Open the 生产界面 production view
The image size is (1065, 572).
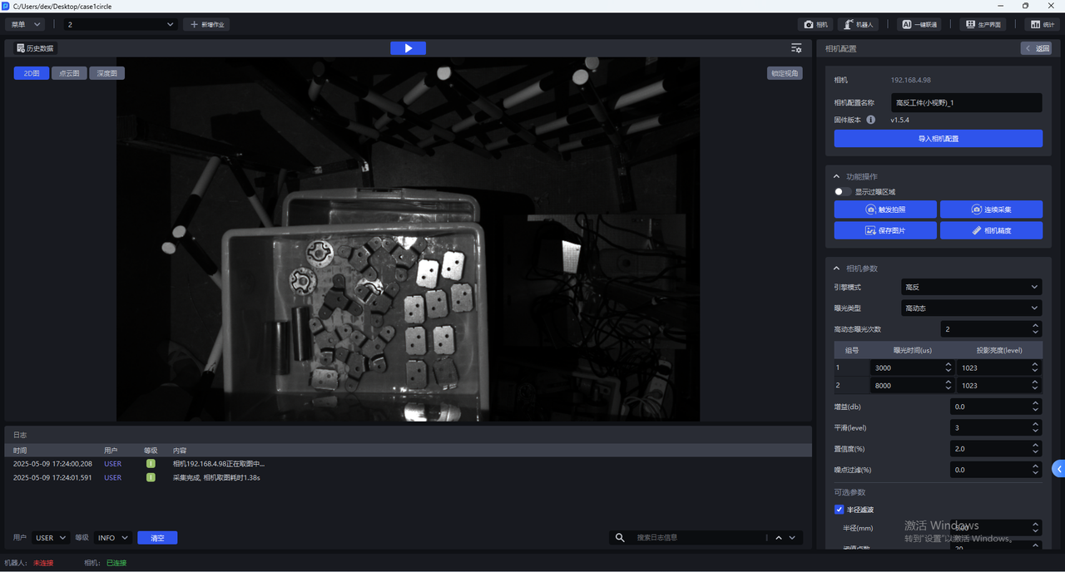pyautogui.click(x=982, y=25)
